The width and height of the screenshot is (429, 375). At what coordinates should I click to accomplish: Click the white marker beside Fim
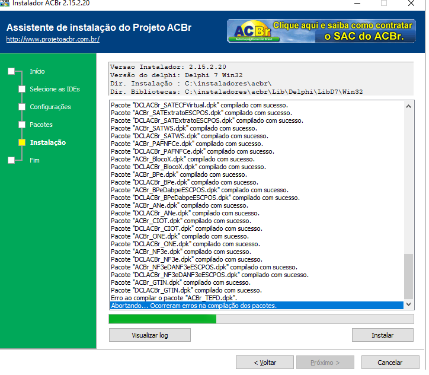click(x=11, y=160)
